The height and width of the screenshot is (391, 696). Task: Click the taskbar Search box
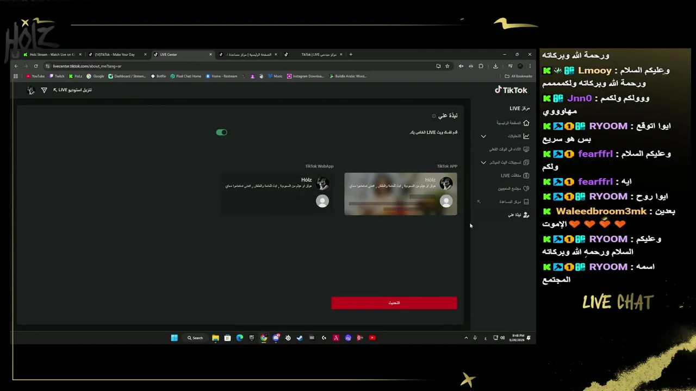pyautogui.click(x=195, y=338)
